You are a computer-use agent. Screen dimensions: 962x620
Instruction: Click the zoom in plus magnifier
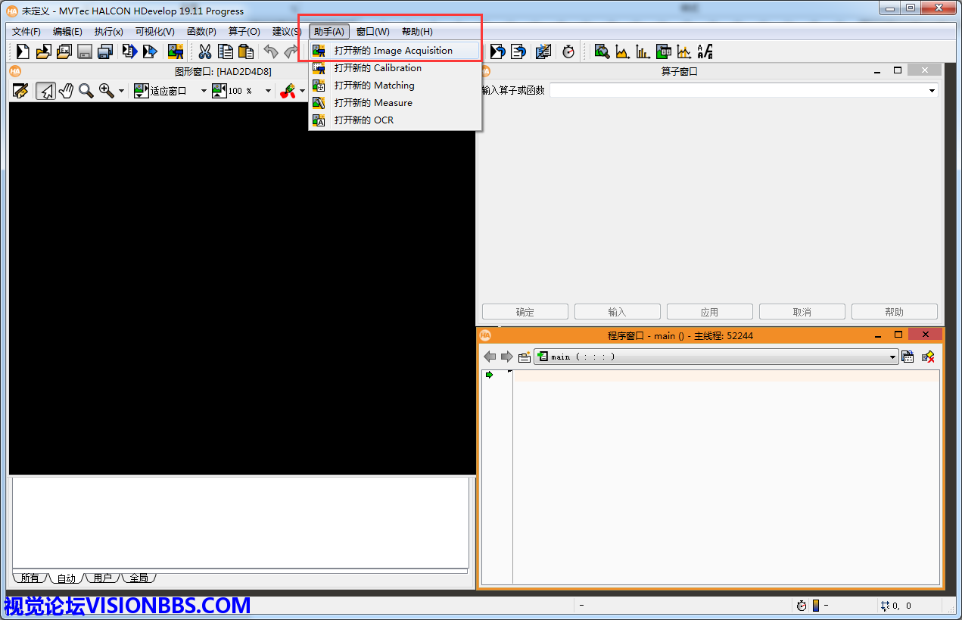(107, 91)
